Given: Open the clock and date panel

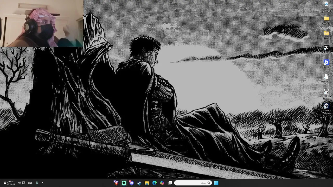Looking at the screenshot, I should coord(11,183).
